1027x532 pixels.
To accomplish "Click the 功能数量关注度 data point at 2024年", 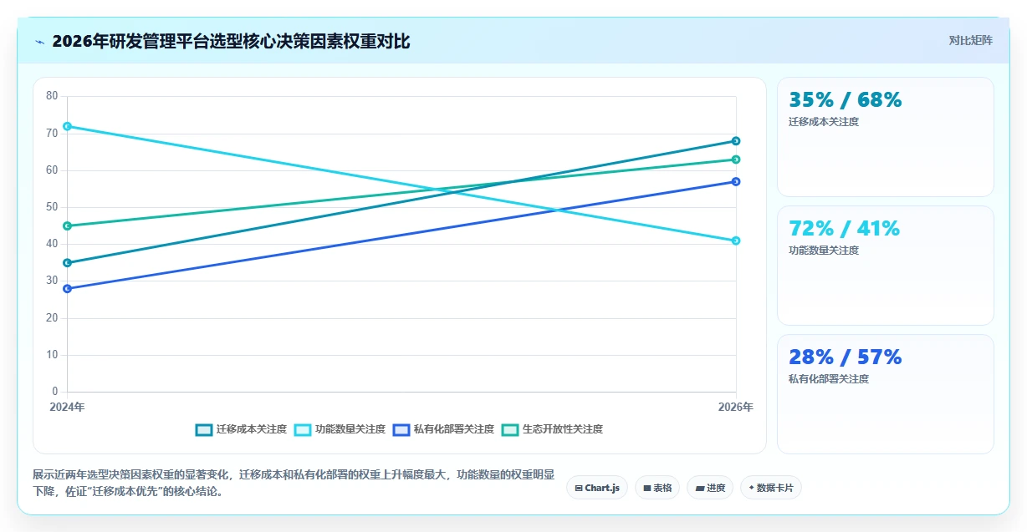I will pos(67,126).
